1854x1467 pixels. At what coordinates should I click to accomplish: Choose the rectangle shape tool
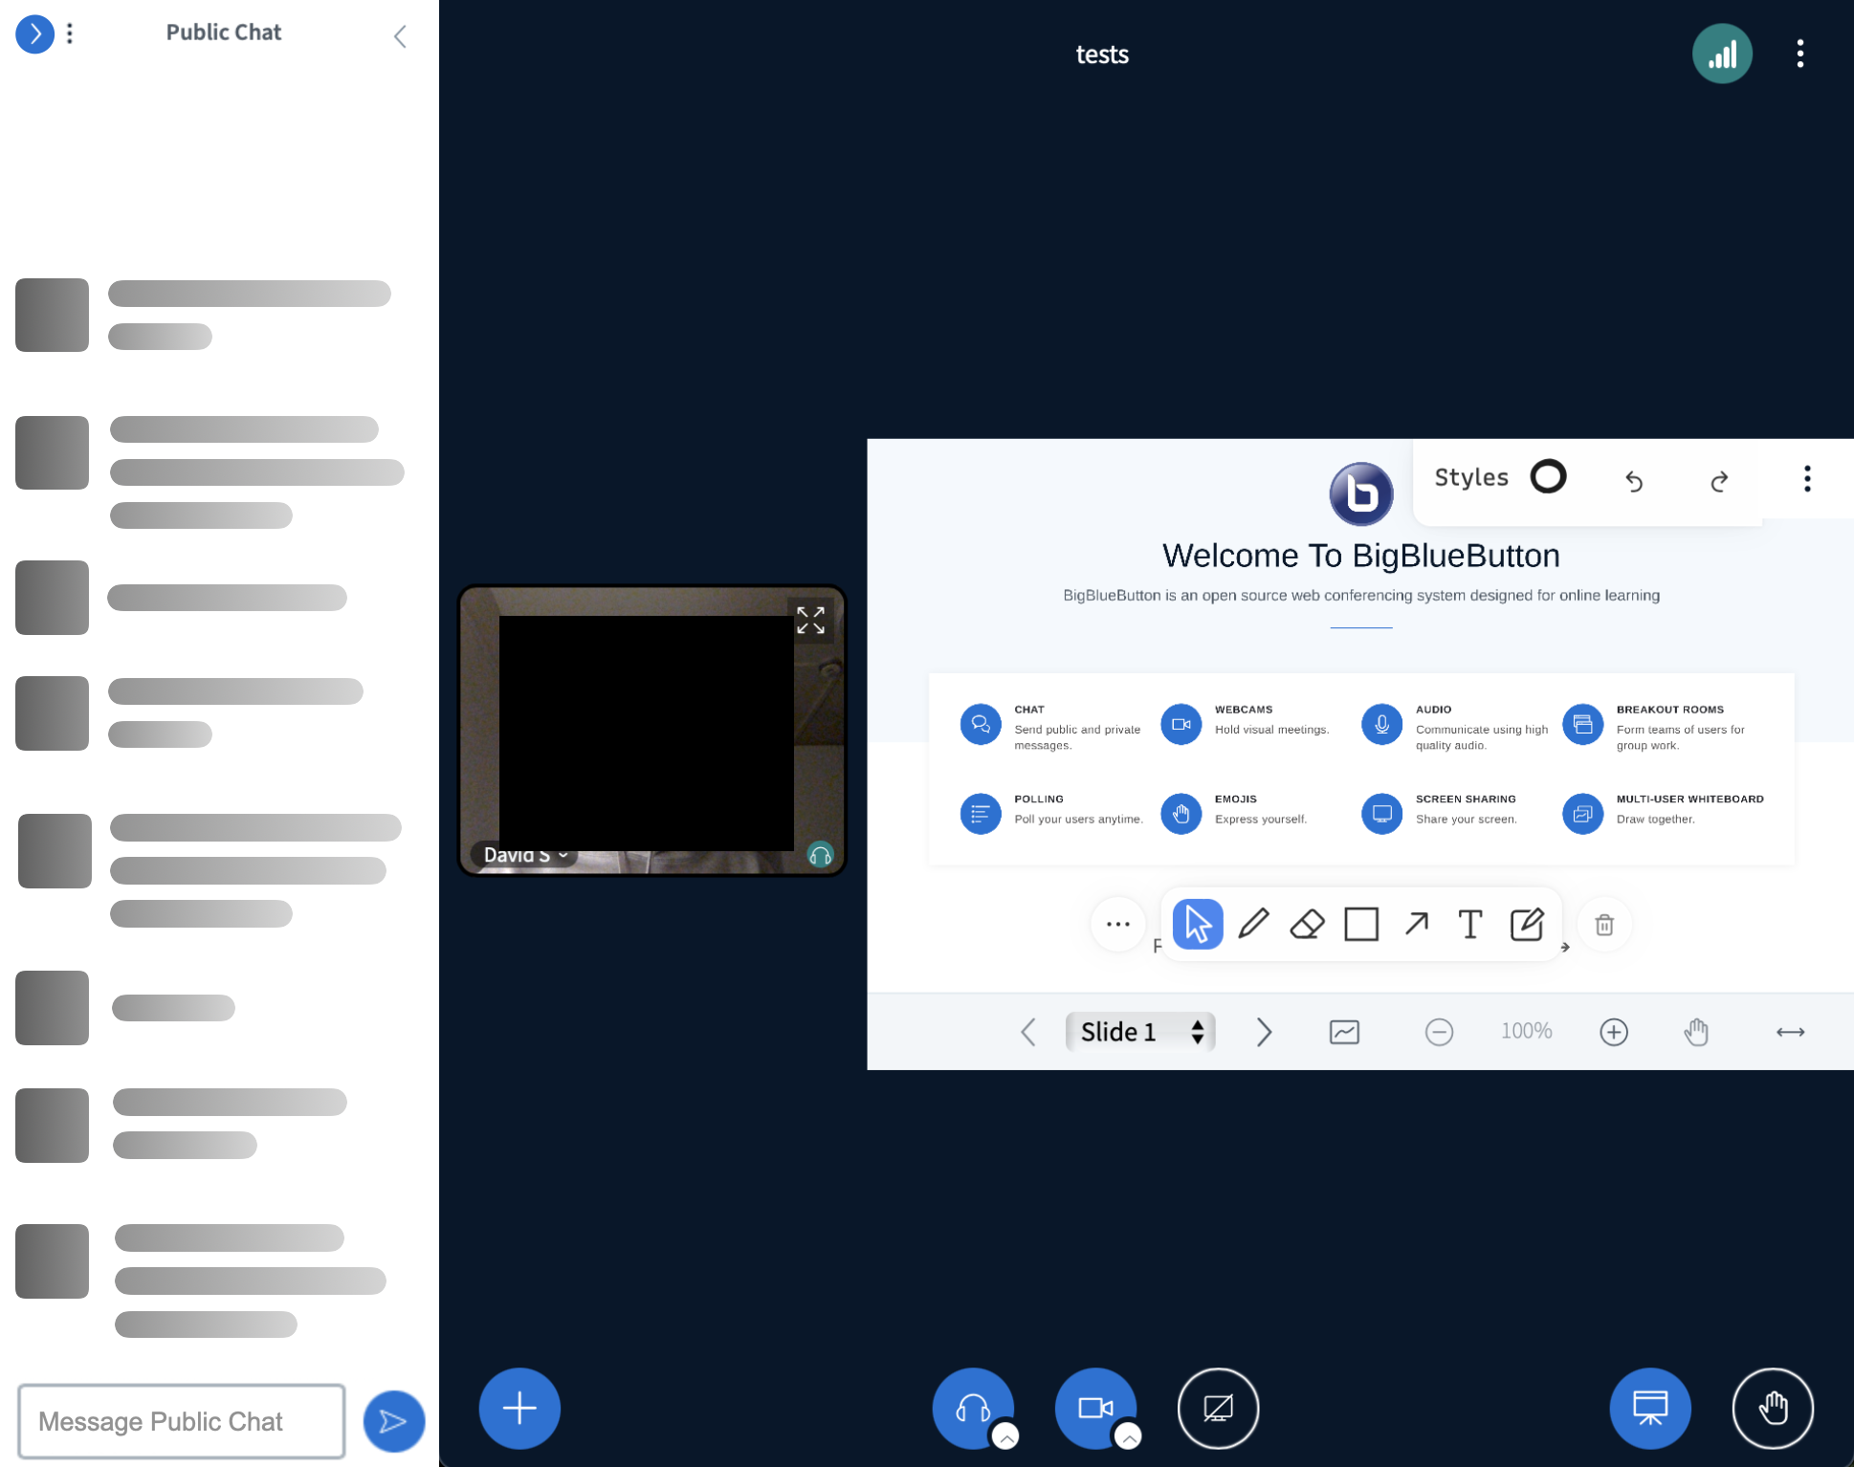pos(1361,924)
